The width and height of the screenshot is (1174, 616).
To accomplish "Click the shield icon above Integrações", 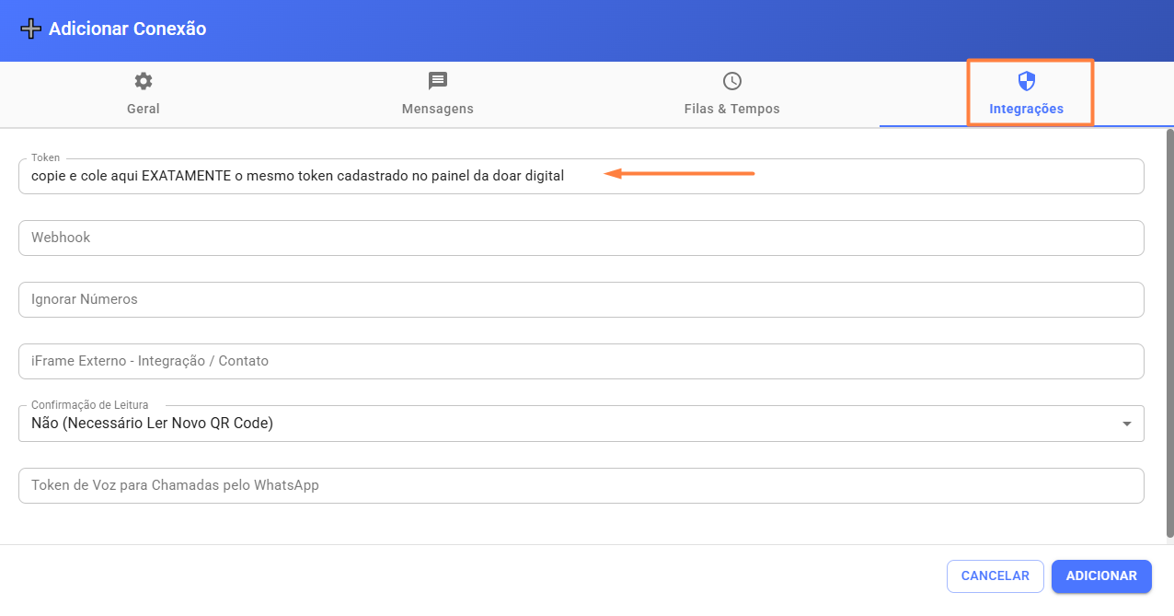I will point(1026,81).
